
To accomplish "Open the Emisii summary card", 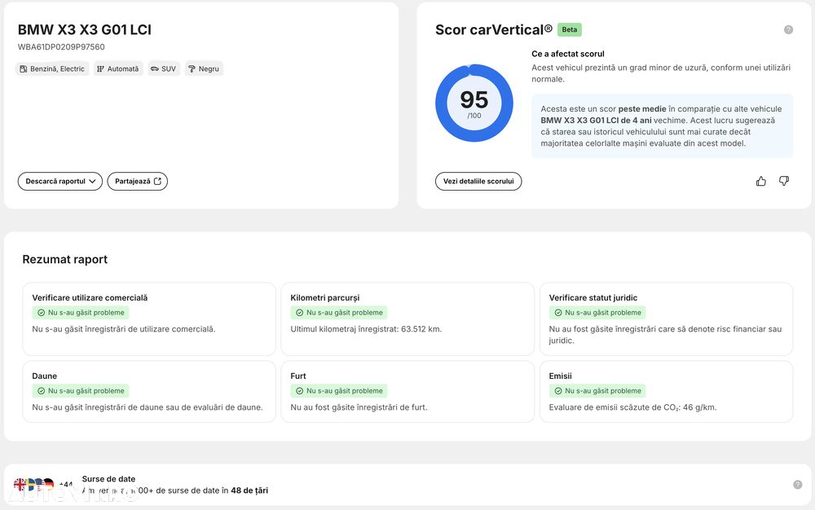I will tap(667, 392).
